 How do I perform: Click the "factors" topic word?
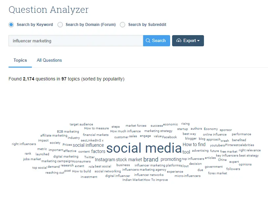[98, 151]
